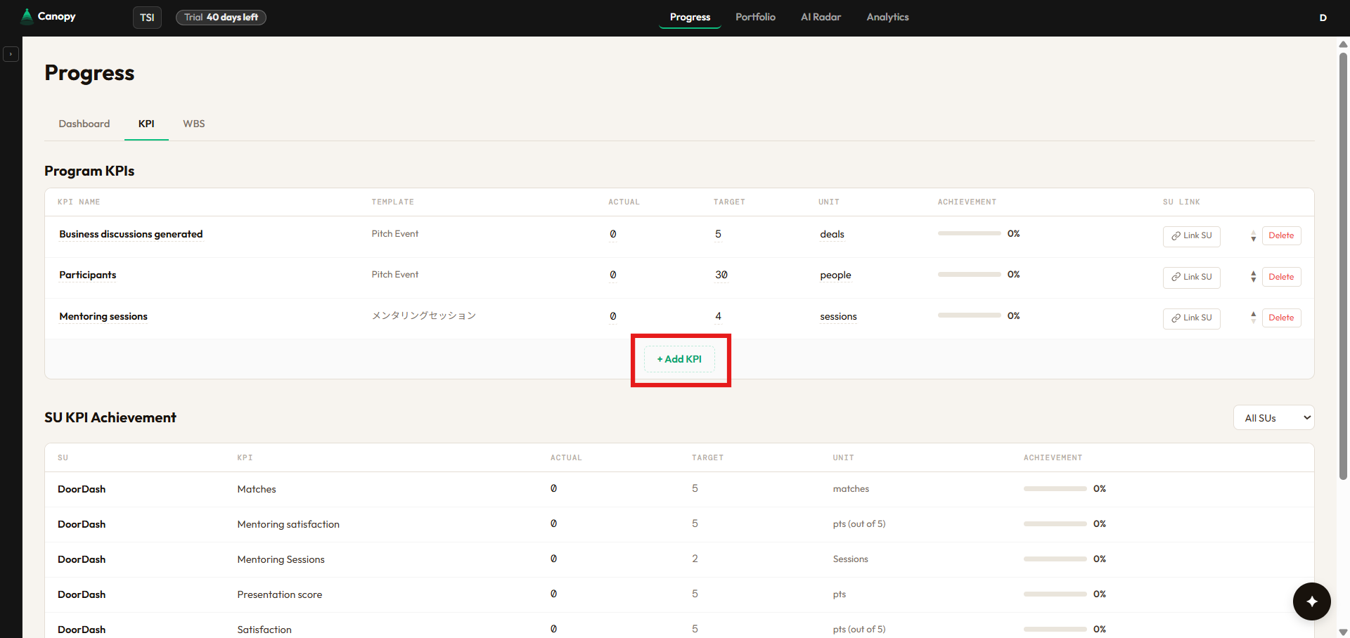Open the AI assistant sparkle button
Screen dimensions: 1350x638
(1311, 601)
